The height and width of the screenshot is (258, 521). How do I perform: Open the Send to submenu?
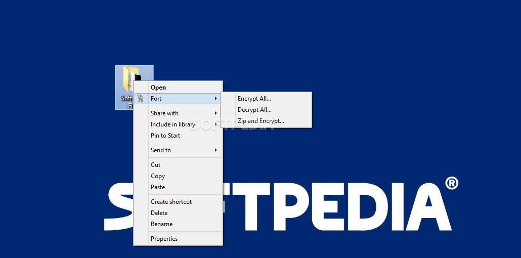(x=178, y=150)
